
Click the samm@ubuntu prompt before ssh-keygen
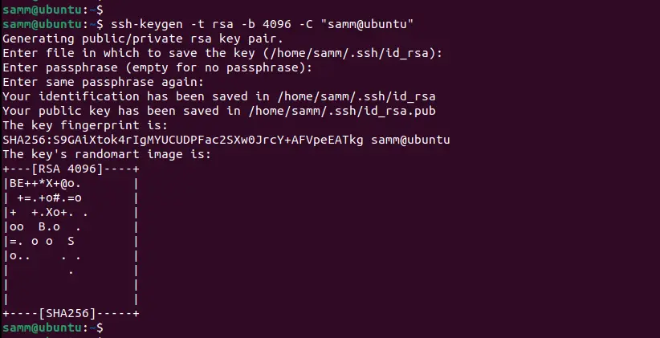point(42,24)
